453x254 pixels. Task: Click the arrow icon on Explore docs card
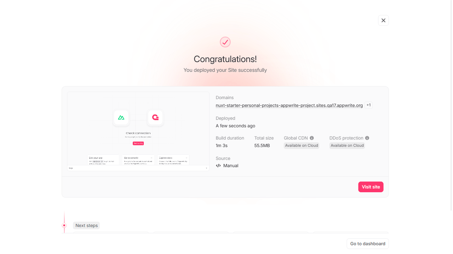pyautogui.click(x=186, y=158)
